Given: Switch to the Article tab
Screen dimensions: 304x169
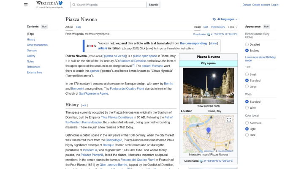Looking at the screenshot, I should click(x=69, y=27).
